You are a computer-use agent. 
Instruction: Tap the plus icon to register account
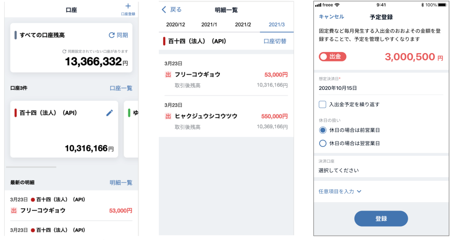[128, 6]
